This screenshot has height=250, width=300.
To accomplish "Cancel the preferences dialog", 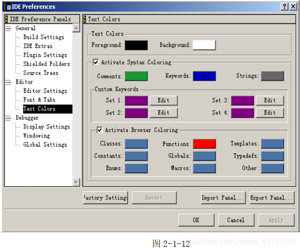I will [236, 220].
